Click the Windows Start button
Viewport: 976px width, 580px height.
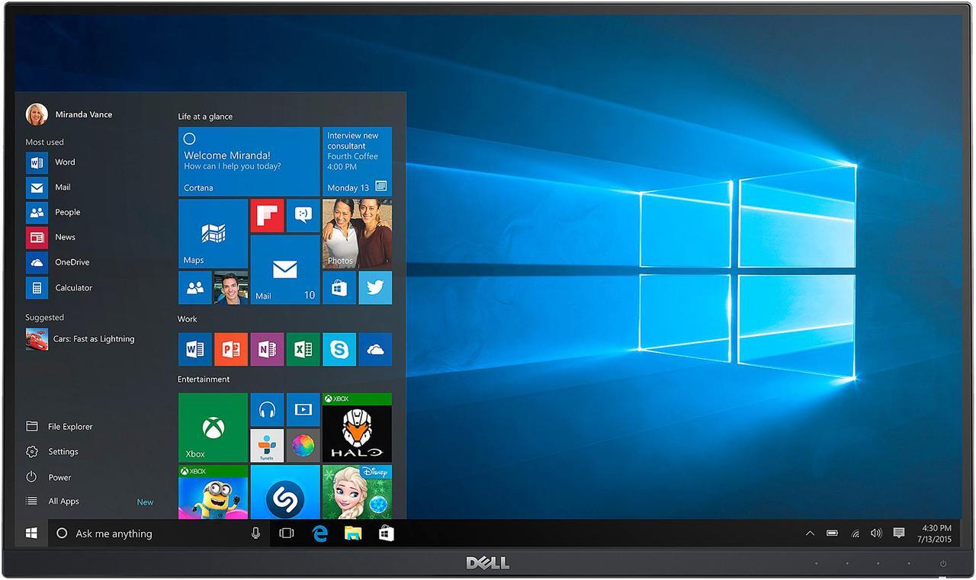coord(31,534)
